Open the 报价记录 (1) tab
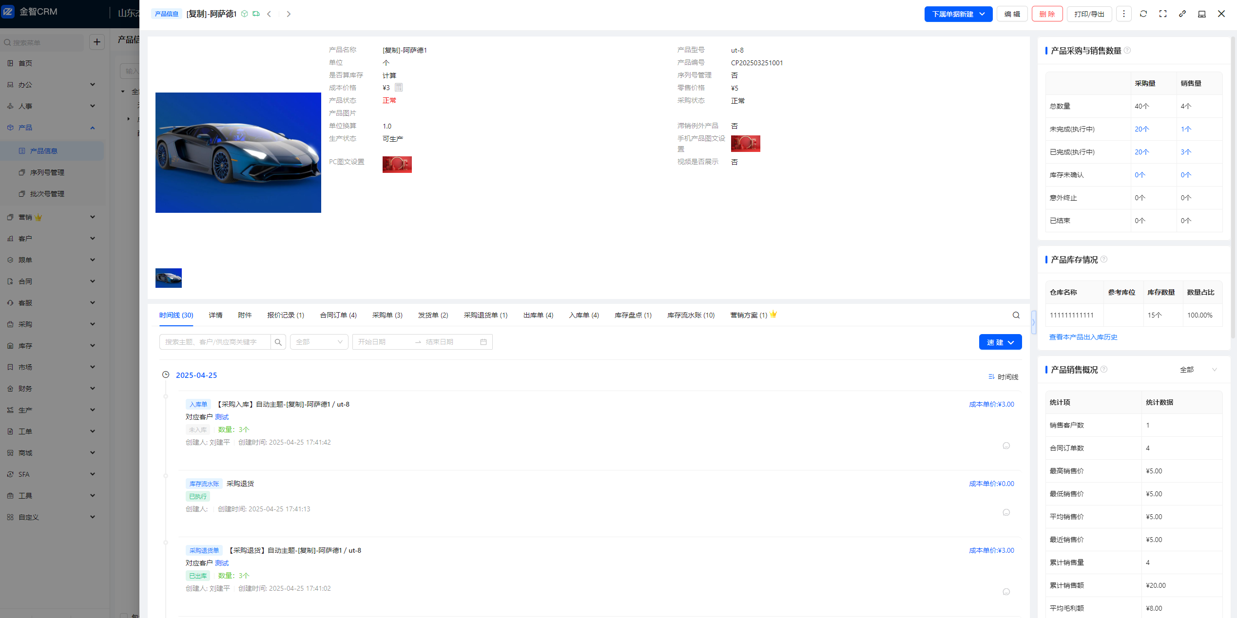 pos(286,315)
